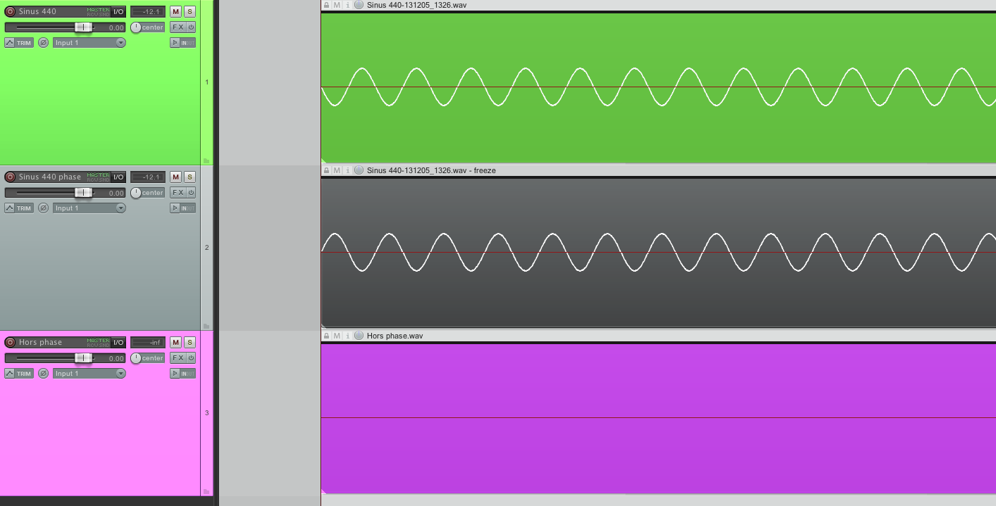The image size is (996, 506).
Task: Toggle record monitoring on the Sinus 440 phase track
Action: (x=175, y=208)
